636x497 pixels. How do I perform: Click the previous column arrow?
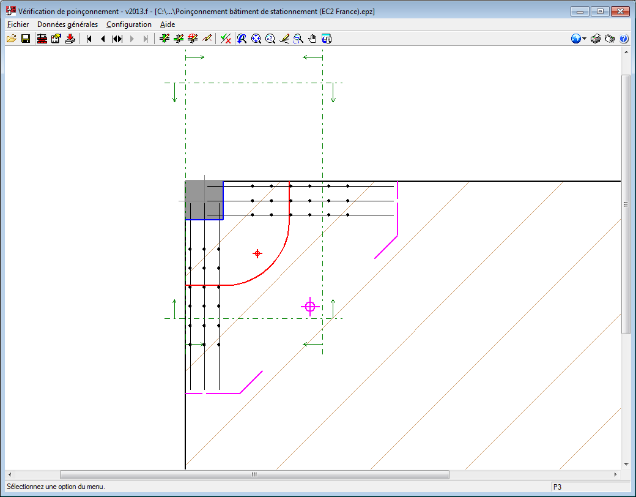point(103,39)
